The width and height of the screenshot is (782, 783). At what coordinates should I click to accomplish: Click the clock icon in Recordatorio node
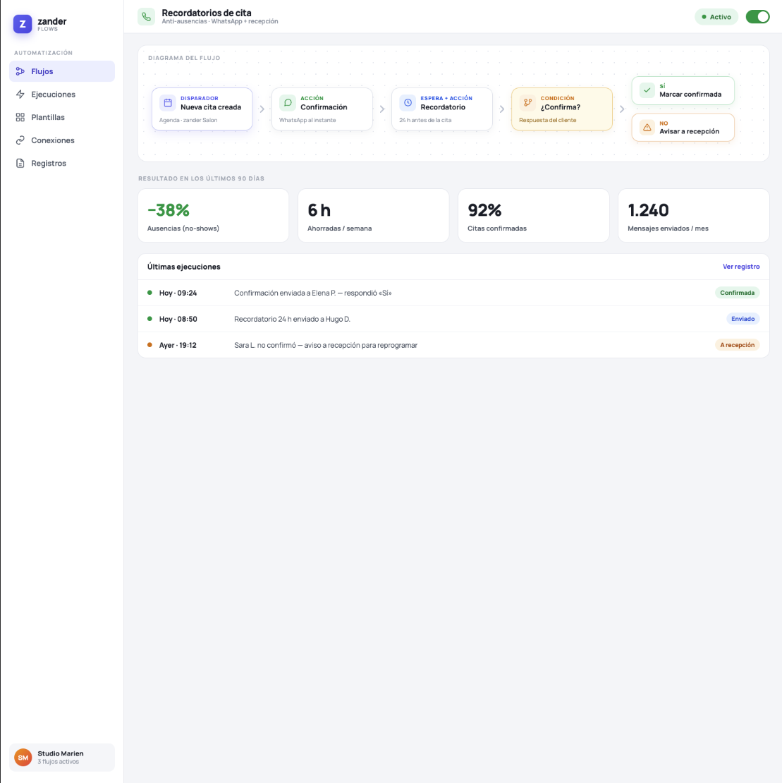pyautogui.click(x=408, y=103)
